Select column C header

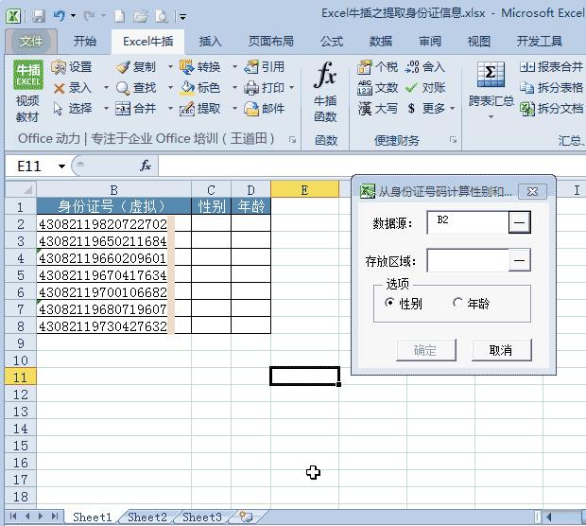211,189
